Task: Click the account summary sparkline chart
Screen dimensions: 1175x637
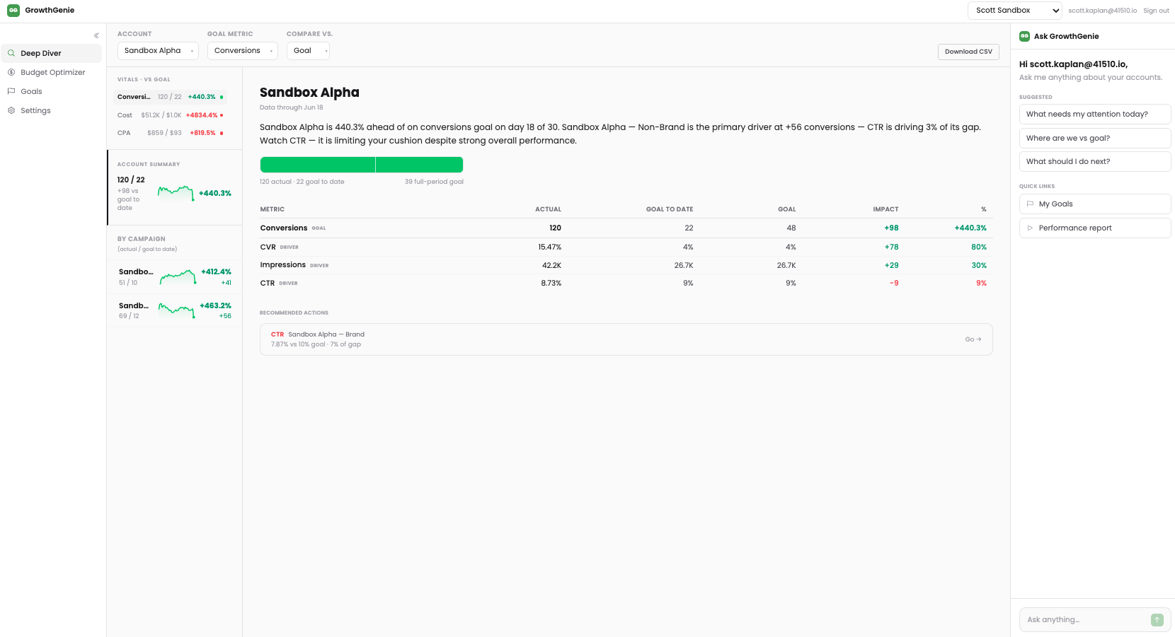Action: pos(176,192)
